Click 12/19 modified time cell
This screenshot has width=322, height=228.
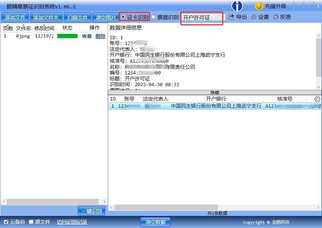click(x=44, y=36)
